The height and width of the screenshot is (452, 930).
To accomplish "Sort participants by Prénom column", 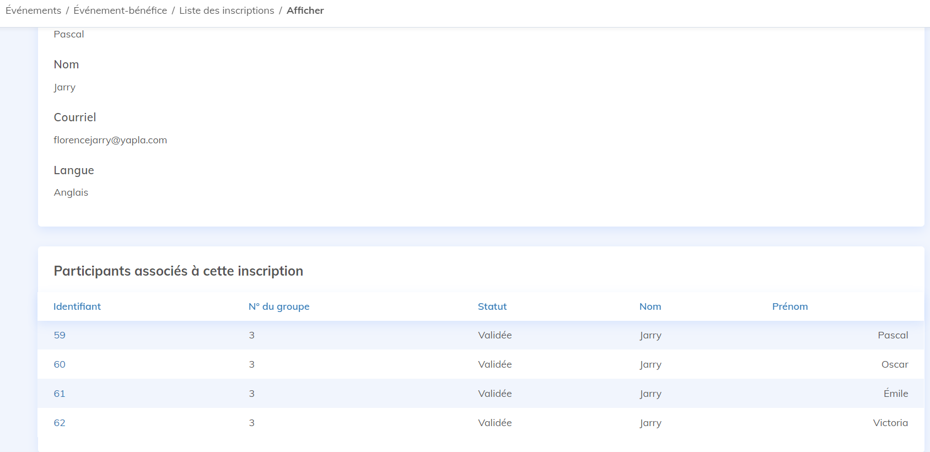I will click(x=790, y=306).
